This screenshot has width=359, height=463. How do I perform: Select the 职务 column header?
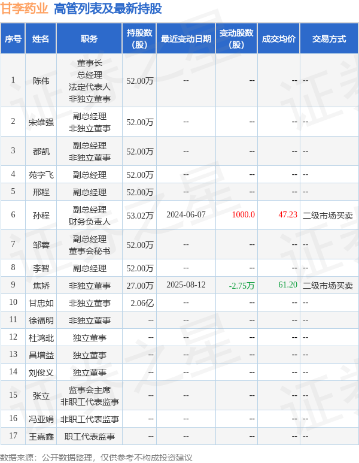(89, 39)
